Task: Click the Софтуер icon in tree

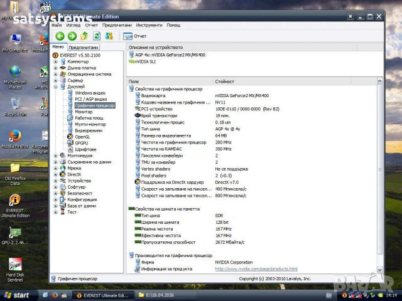Action: point(63,187)
